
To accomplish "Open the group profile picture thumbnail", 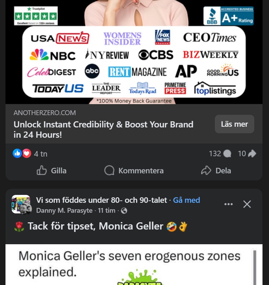I will (21, 204).
